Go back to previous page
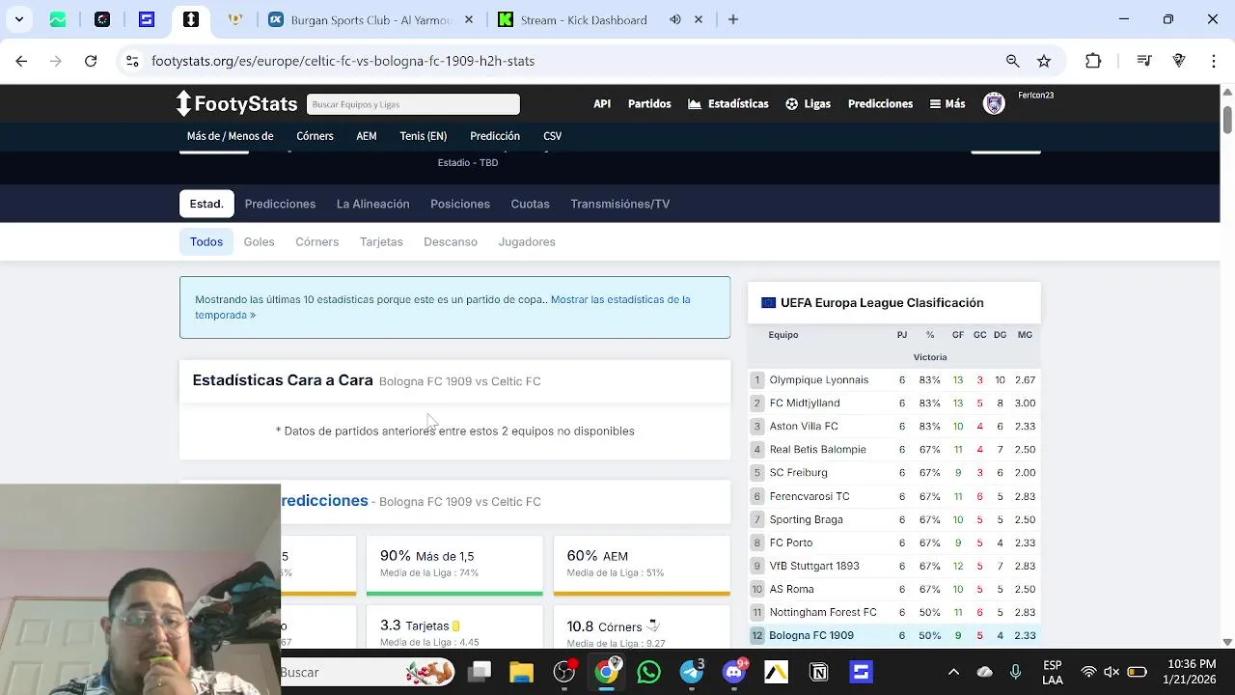Image resolution: width=1235 pixels, height=695 pixels. coord(21,61)
